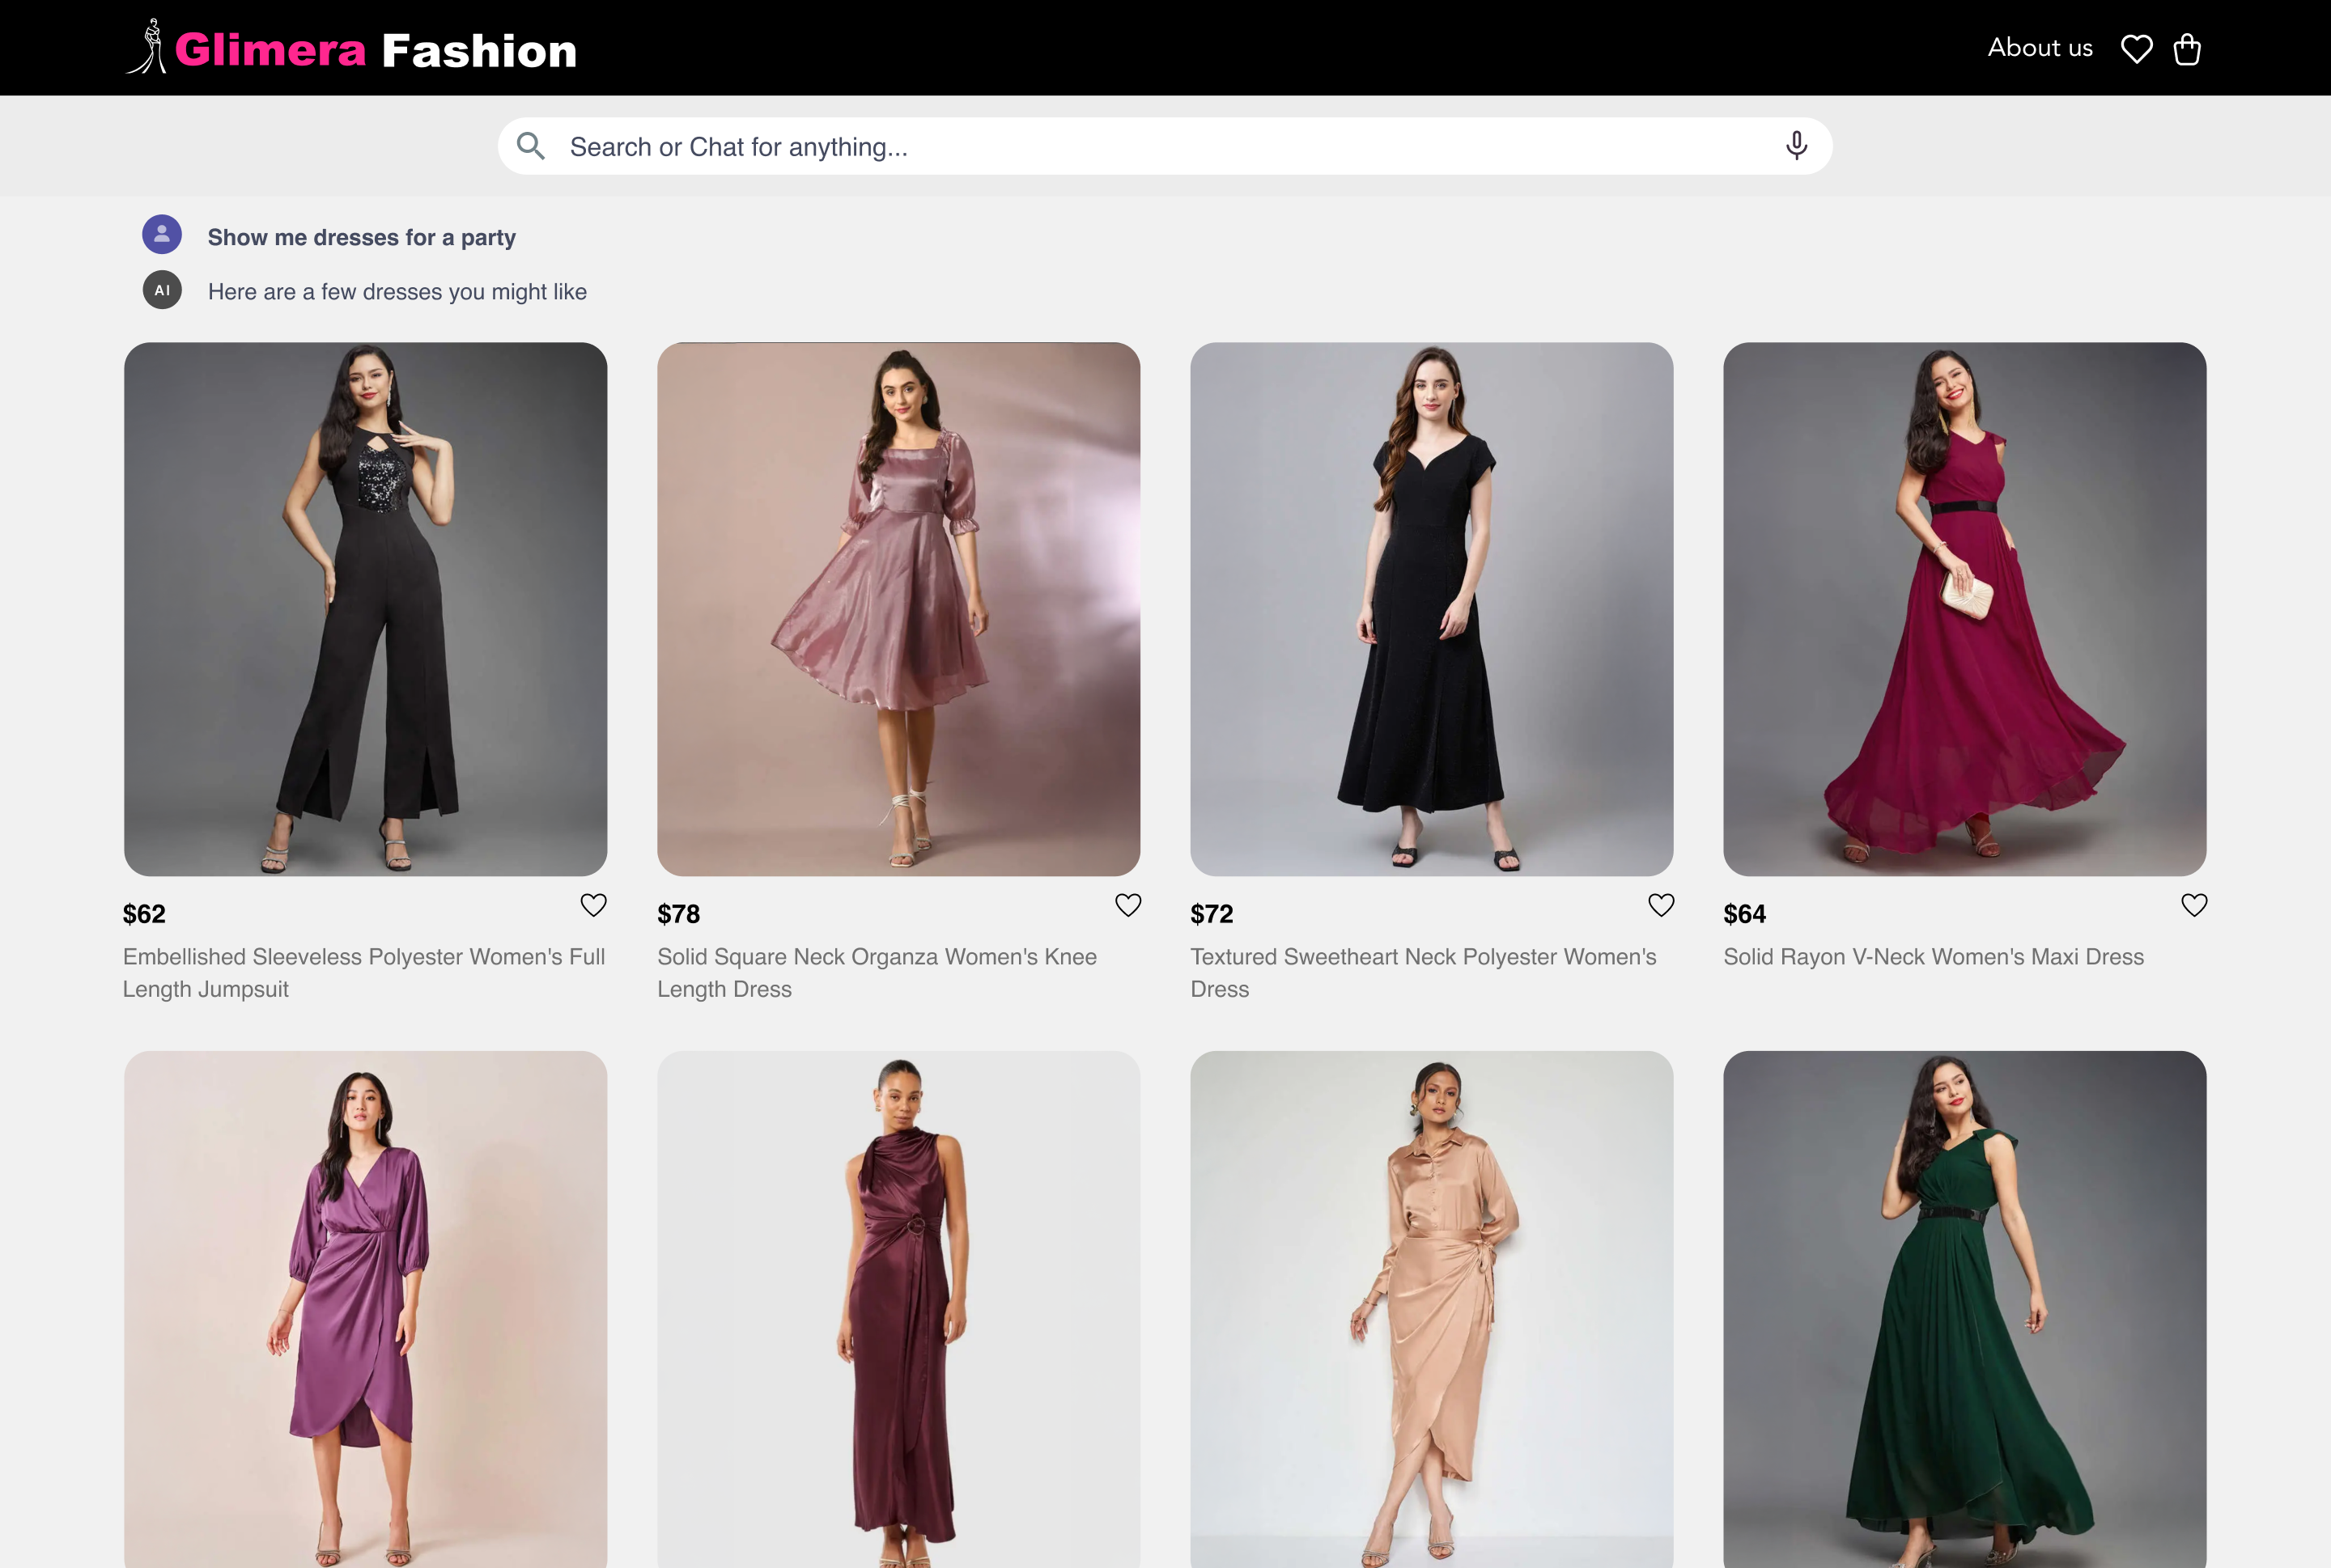Click the user avatar beside party query
This screenshot has width=2331, height=1568.
(162, 234)
